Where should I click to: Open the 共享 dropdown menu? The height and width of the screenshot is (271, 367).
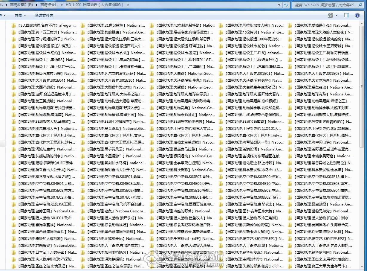[x=20, y=15]
